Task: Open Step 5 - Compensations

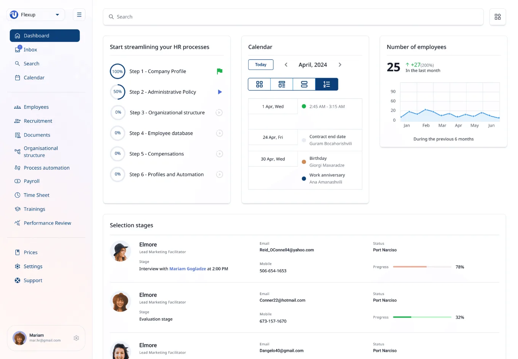Action: tap(156, 154)
